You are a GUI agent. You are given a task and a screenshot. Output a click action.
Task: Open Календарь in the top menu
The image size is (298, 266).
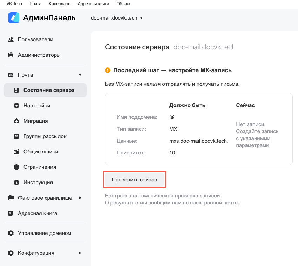pyautogui.click(x=59, y=4)
